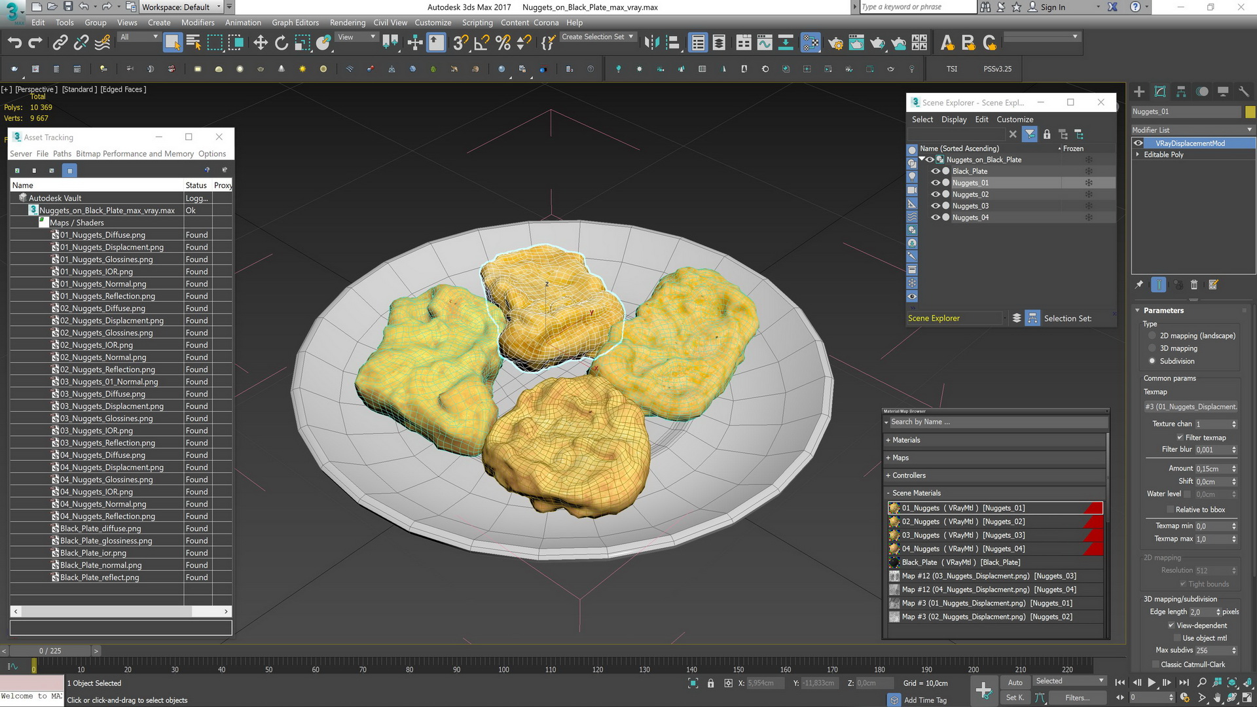Open the Motion command panel tab
The height and width of the screenshot is (707, 1257).
coord(1202,92)
